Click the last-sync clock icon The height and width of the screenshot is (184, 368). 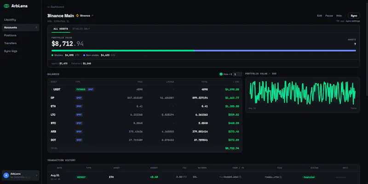[x=338, y=21]
